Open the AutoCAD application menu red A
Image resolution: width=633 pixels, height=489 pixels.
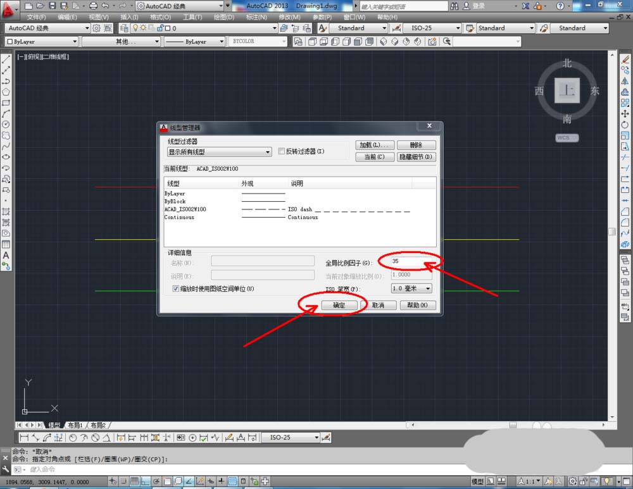click(x=9, y=9)
